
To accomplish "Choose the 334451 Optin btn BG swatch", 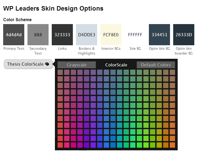I will pos(159,35).
